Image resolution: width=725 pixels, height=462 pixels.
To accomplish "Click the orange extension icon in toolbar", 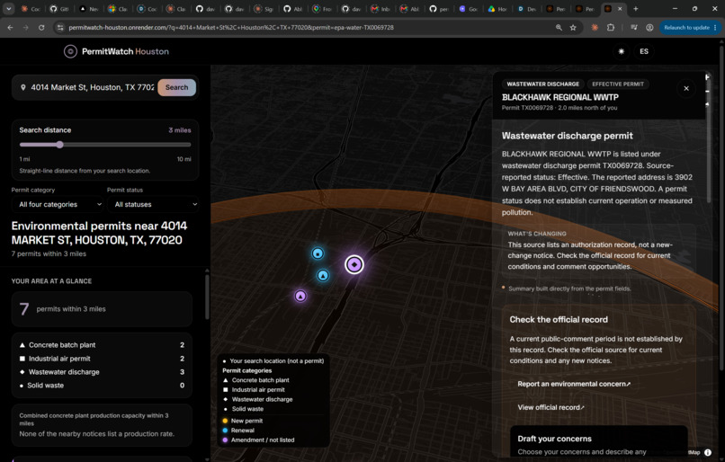I will click(595, 28).
